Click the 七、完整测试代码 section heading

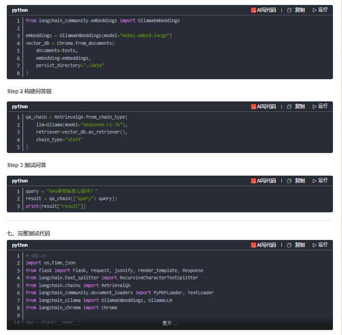tap(28, 234)
